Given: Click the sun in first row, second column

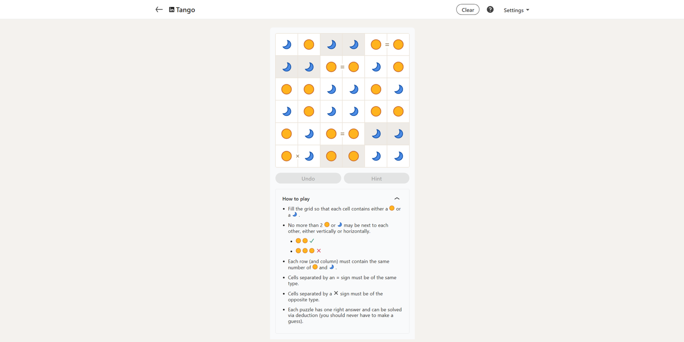Looking at the screenshot, I should [309, 44].
